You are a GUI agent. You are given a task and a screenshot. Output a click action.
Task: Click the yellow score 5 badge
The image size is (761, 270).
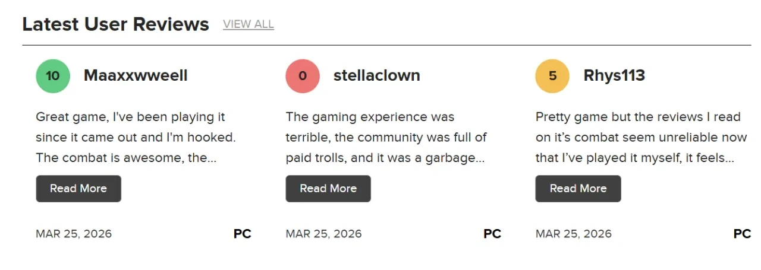552,76
